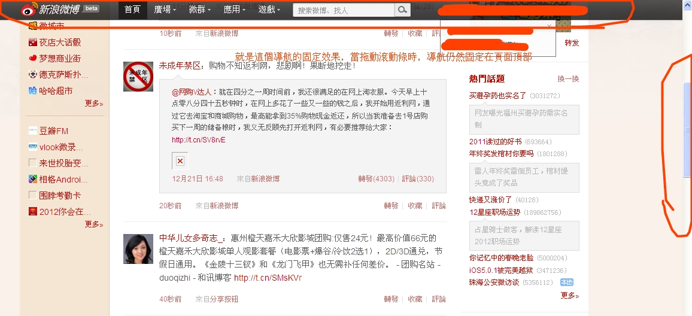Screen dimensions: 692x316
Task: Click the 转发 link near top right
Action: 572,43
